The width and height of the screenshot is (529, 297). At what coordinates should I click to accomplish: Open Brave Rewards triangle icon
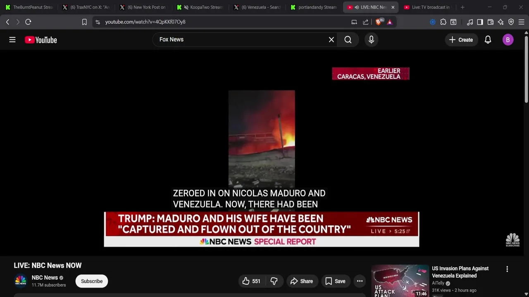pos(390,22)
